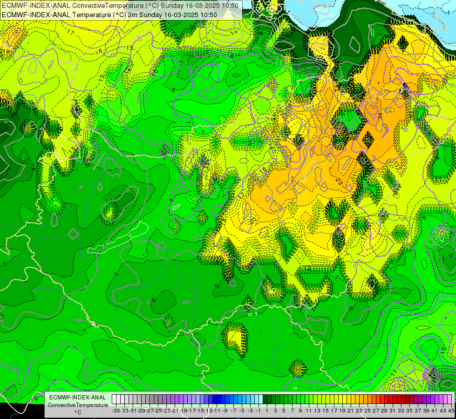Click the legend label 'ECMWF-INDEX-ANAL' at bottom
Screen dimensions: 456x419
click(78, 398)
